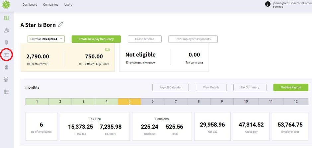Click the 525.56 Total pension value
This screenshot has height=148, width=312.
point(175,127)
